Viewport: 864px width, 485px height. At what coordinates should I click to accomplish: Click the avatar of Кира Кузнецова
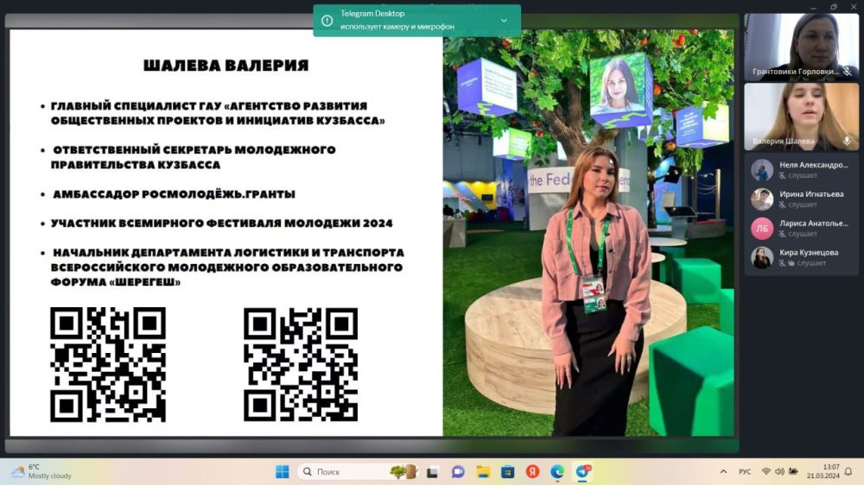click(762, 258)
